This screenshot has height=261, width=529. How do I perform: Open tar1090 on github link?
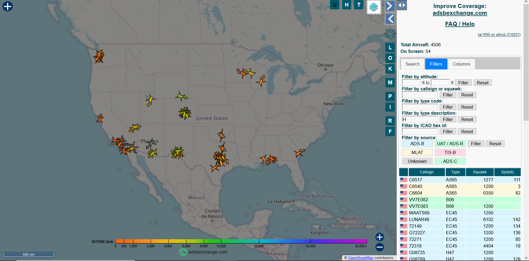(499, 34)
